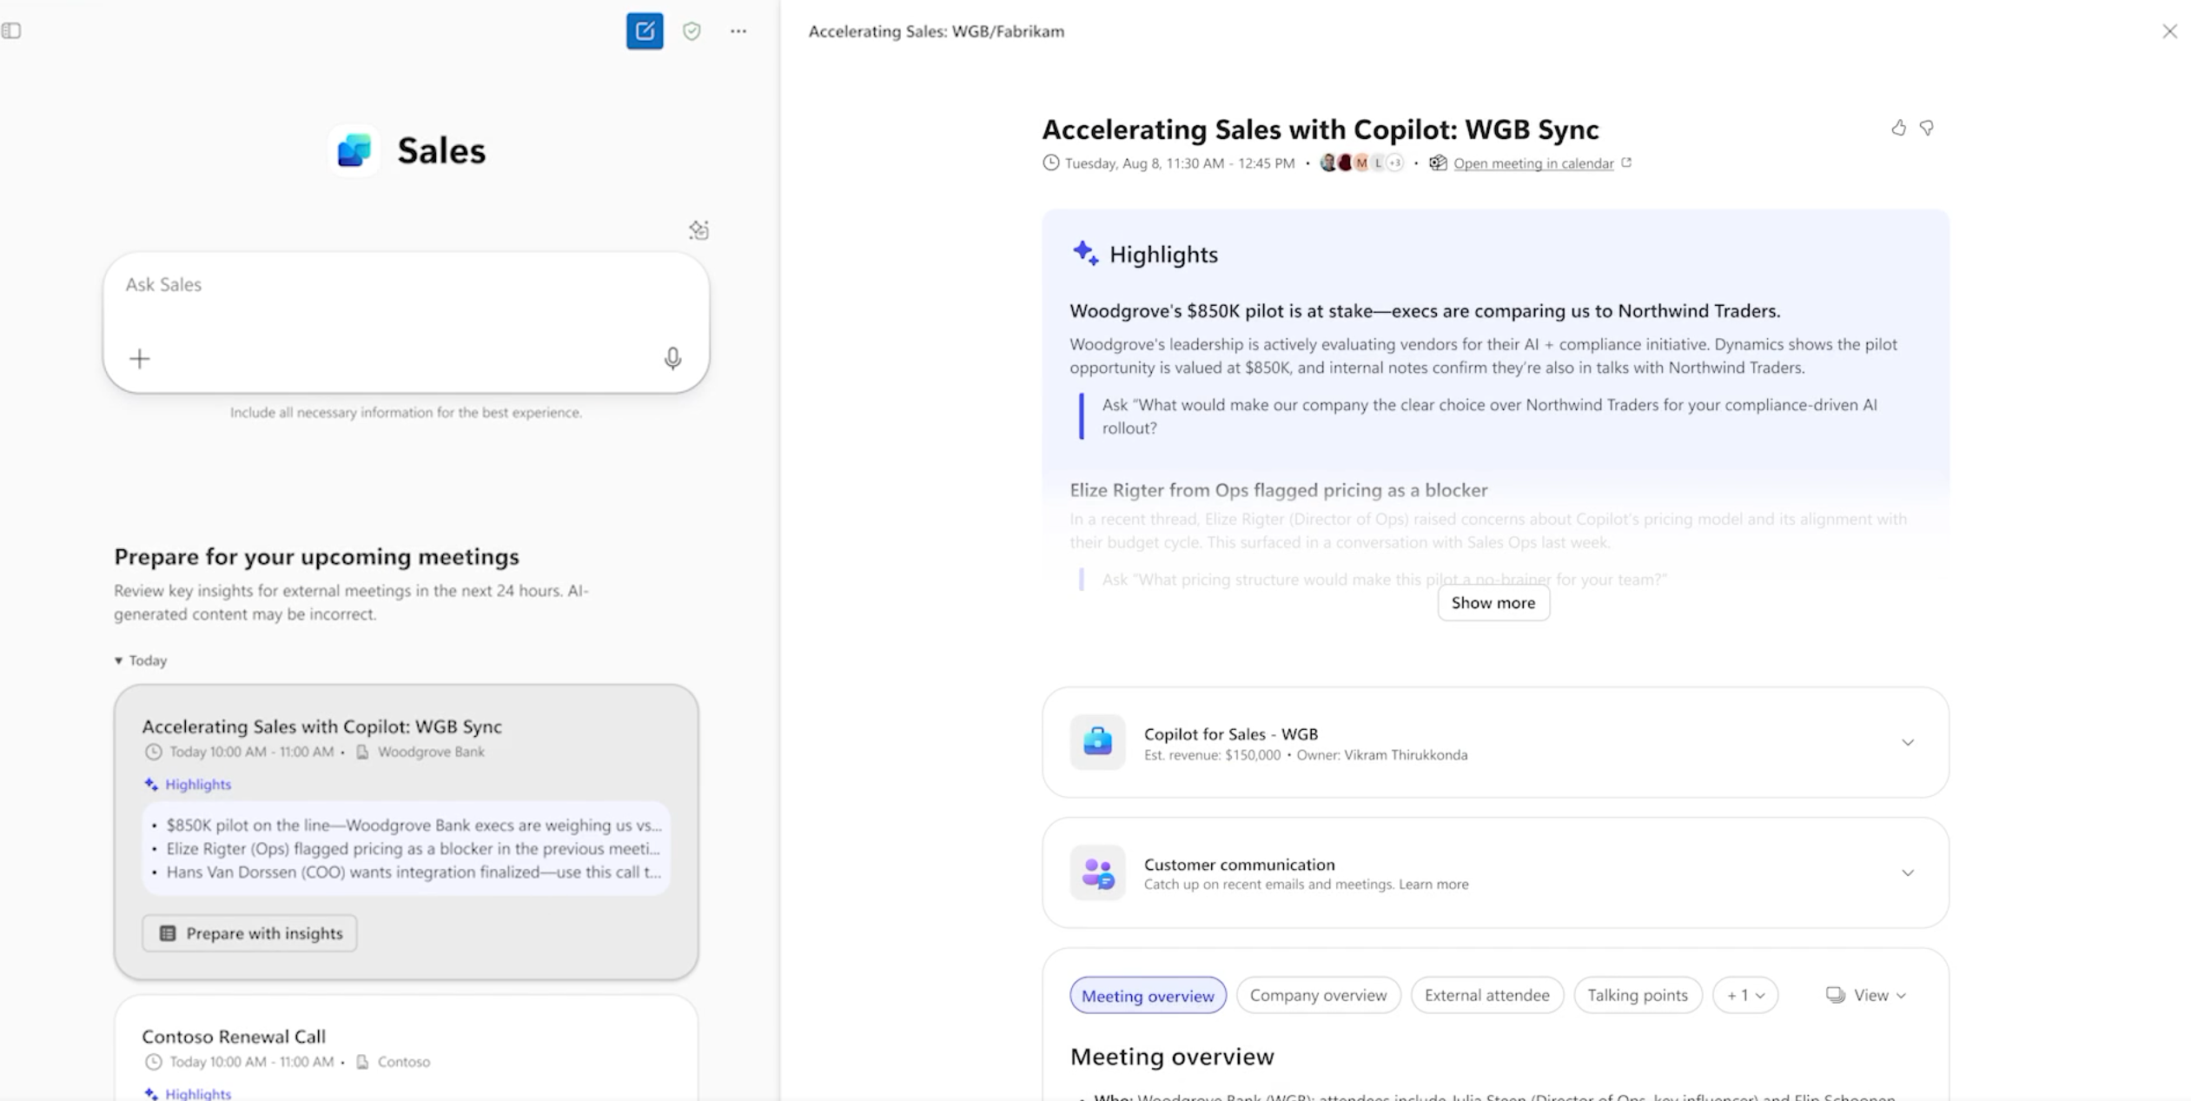Switch to the Talking points tab
Viewport: 2191px width, 1101px height.
(1638, 995)
